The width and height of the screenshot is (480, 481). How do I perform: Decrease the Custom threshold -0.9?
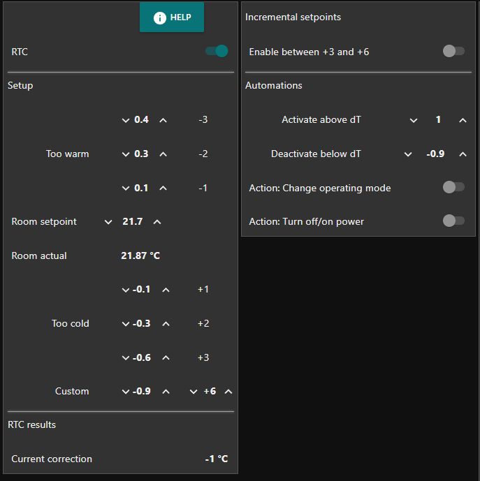(126, 392)
